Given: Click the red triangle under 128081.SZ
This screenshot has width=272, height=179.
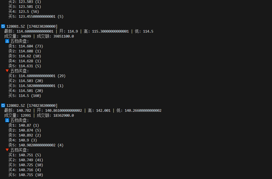Looking at the screenshot, I should (7, 71).
